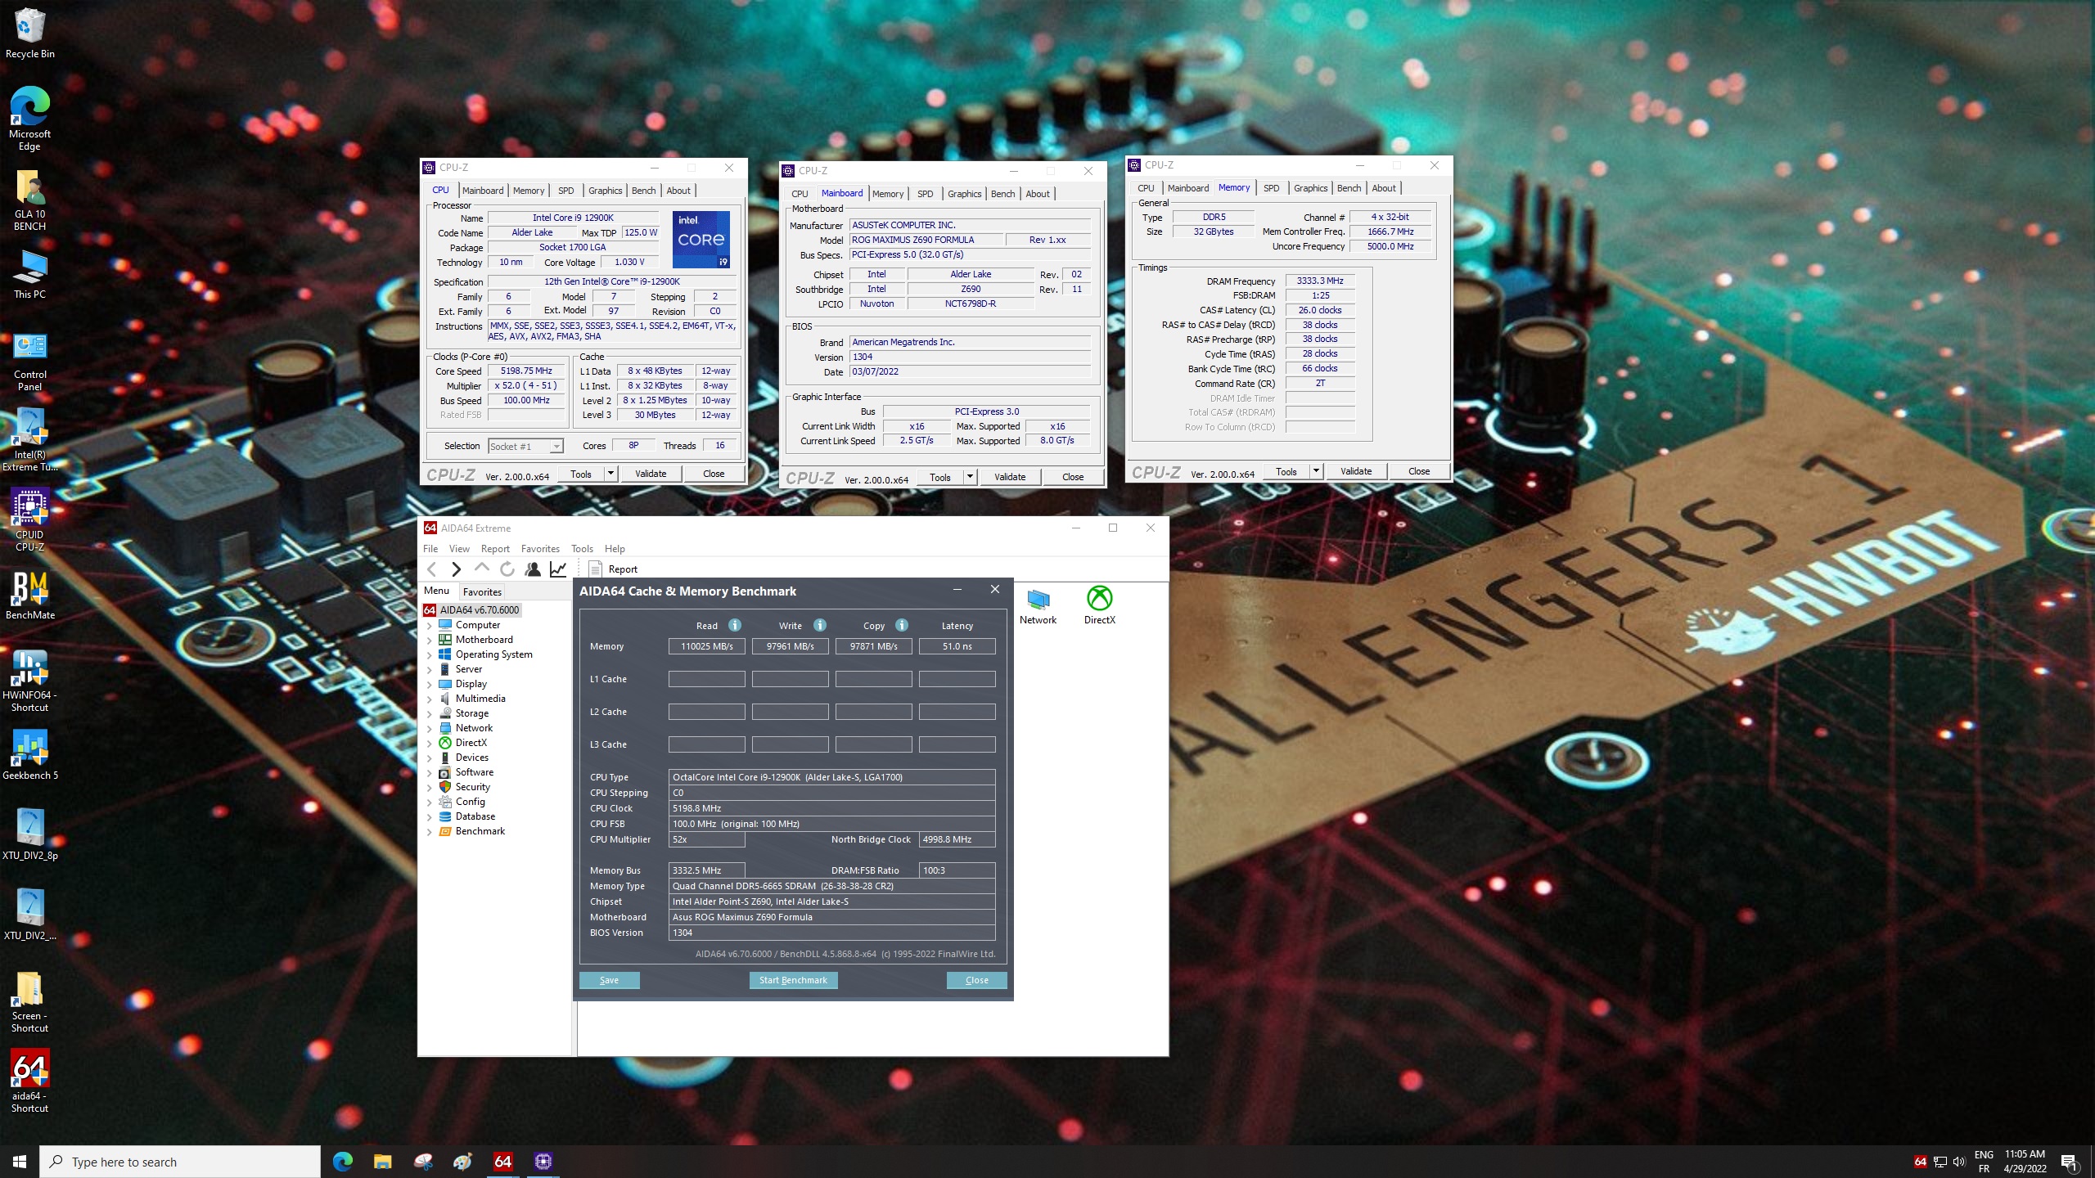
Task: Select the This PC desktop icon
Action: 29,274
